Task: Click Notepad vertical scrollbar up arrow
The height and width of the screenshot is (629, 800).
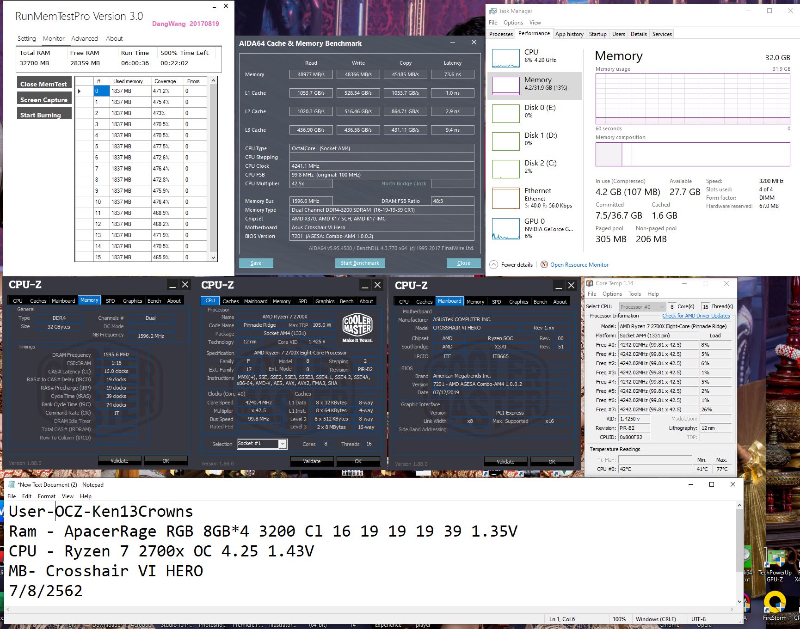Action: tap(739, 506)
